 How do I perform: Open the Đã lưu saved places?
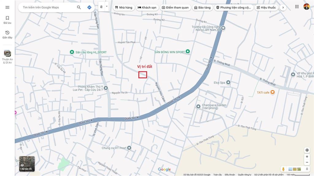7,20
